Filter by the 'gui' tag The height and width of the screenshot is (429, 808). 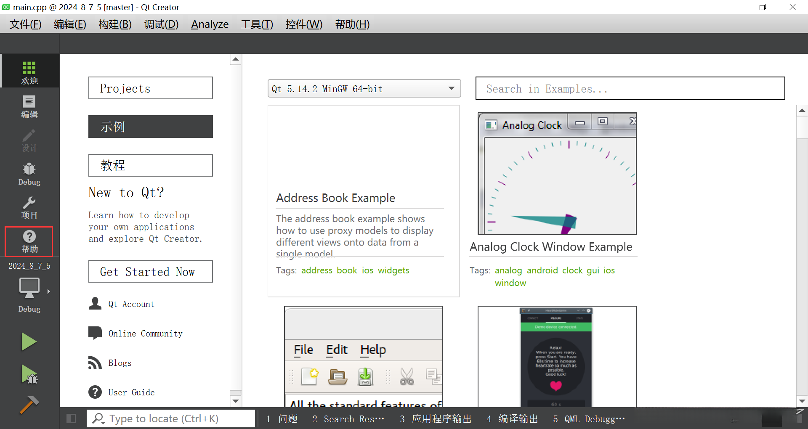(x=593, y=270)
